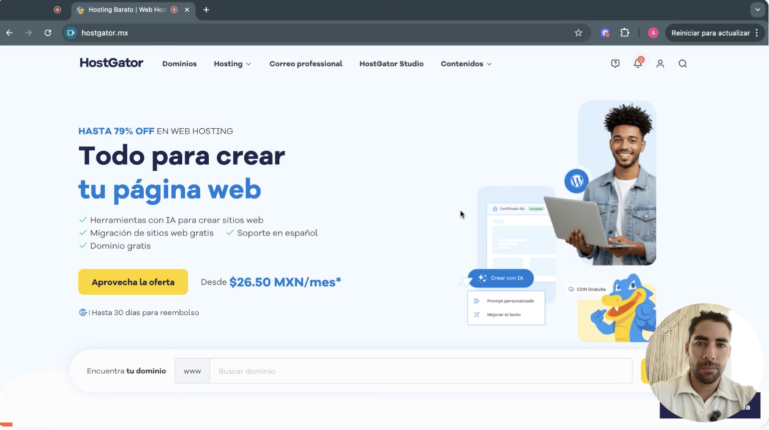
Task: Open a new browser tab
Action: 206,10
